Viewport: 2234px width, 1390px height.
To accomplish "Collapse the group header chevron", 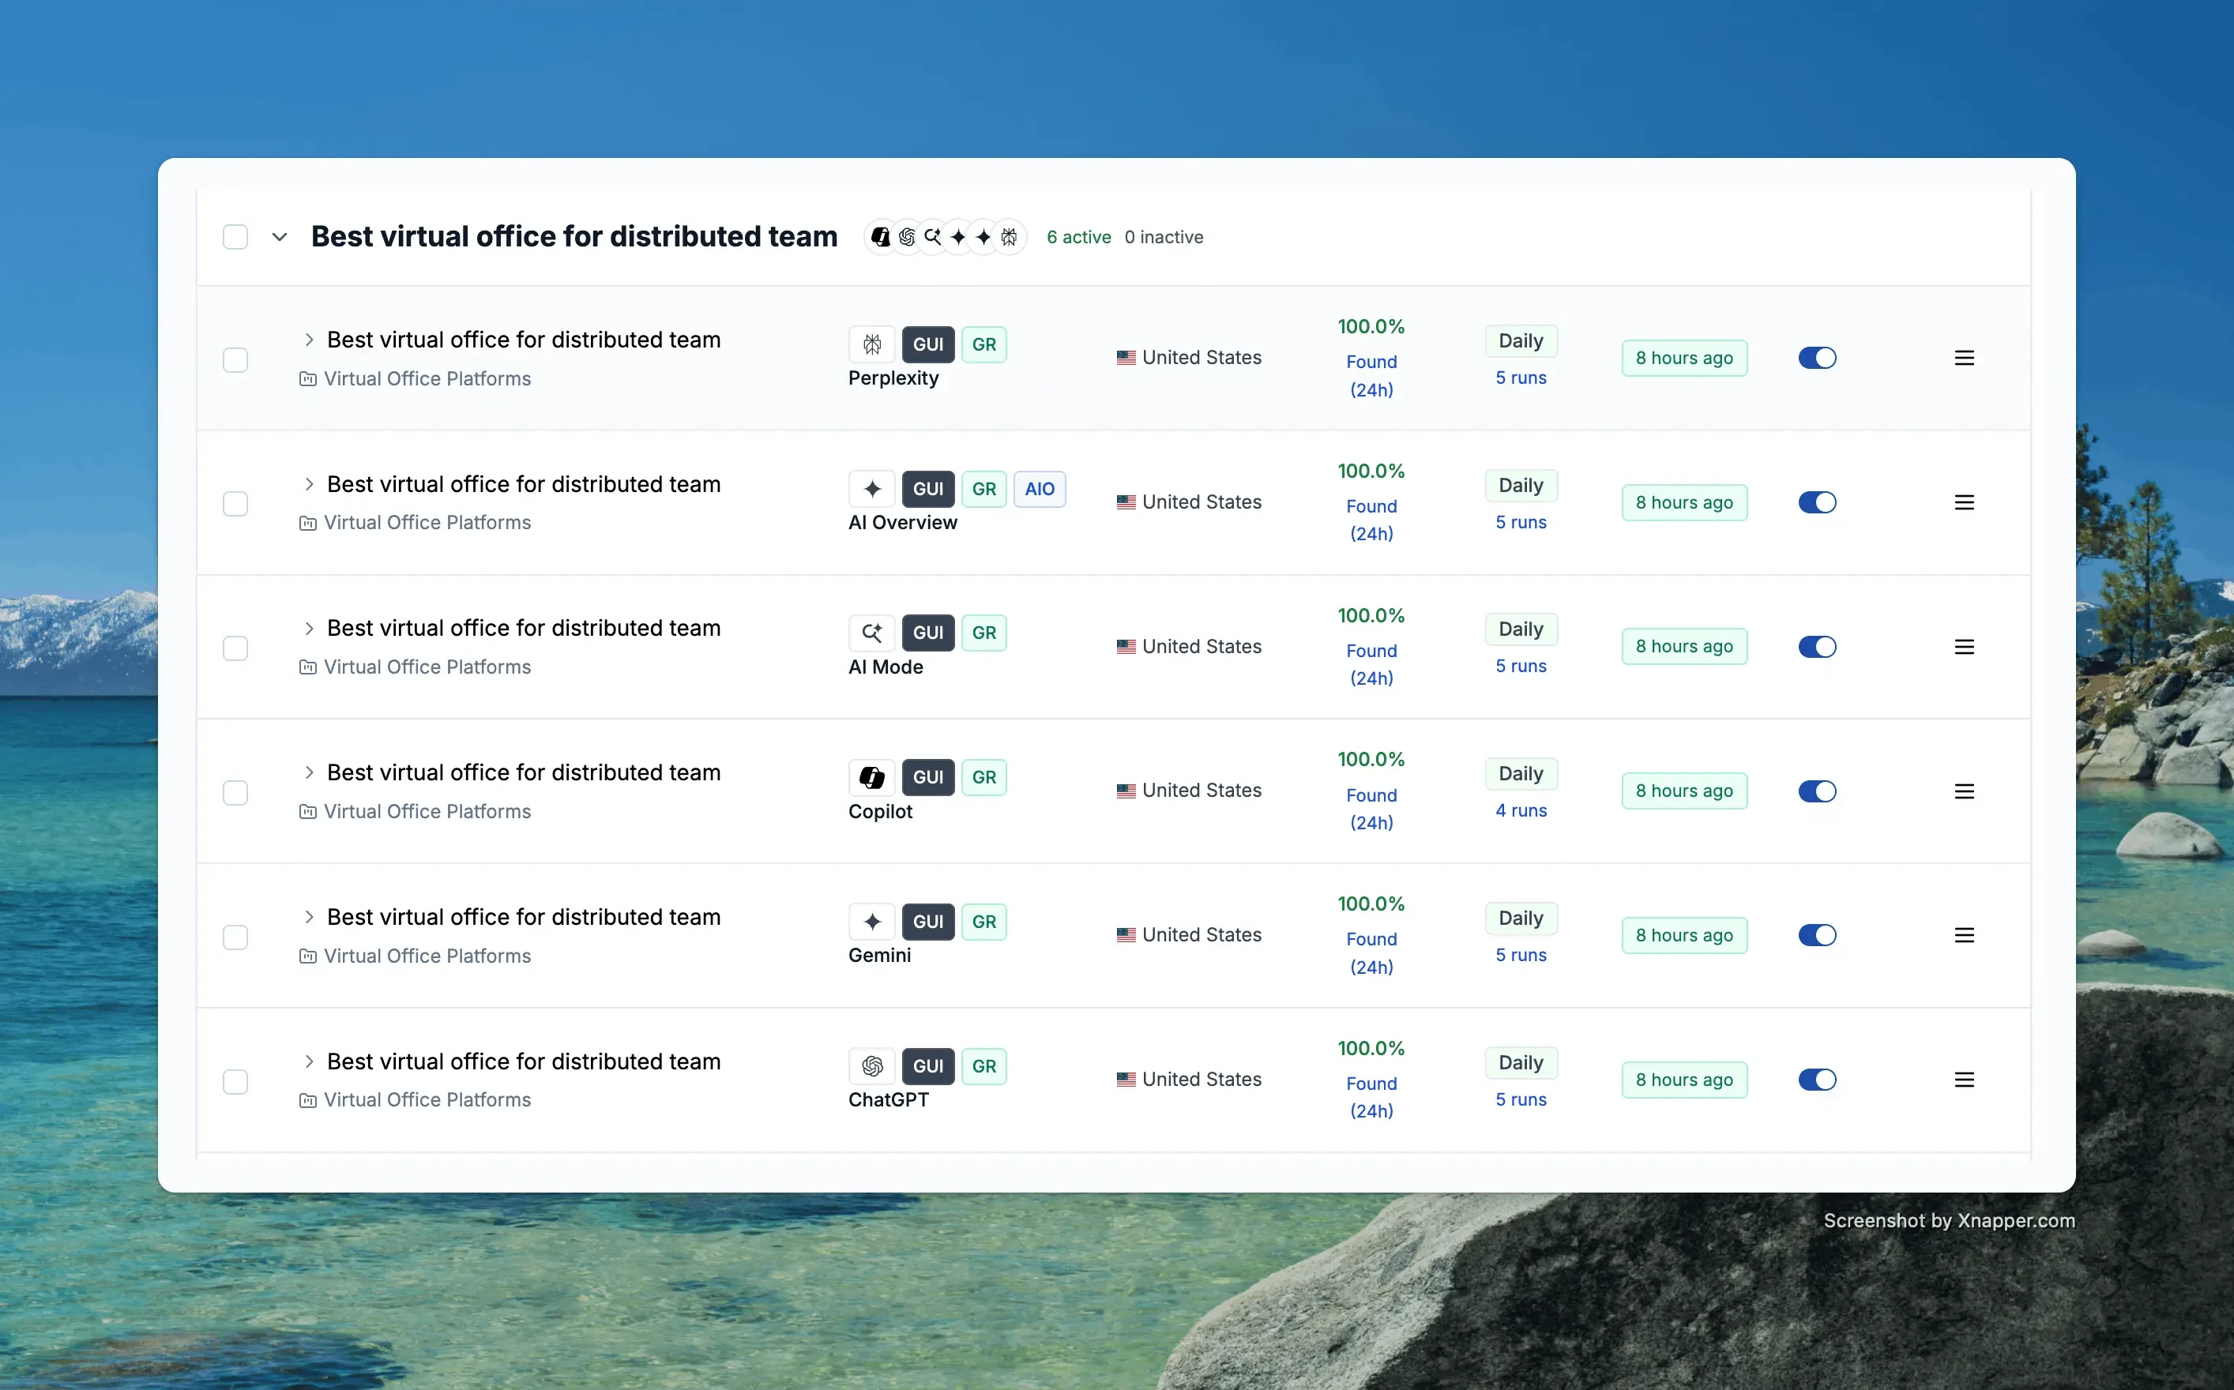I will (x=280, y=237).
